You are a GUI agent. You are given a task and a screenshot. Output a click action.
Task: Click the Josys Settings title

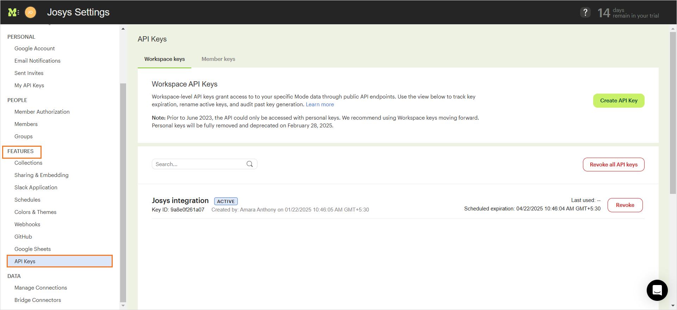(x=78, y=12)
